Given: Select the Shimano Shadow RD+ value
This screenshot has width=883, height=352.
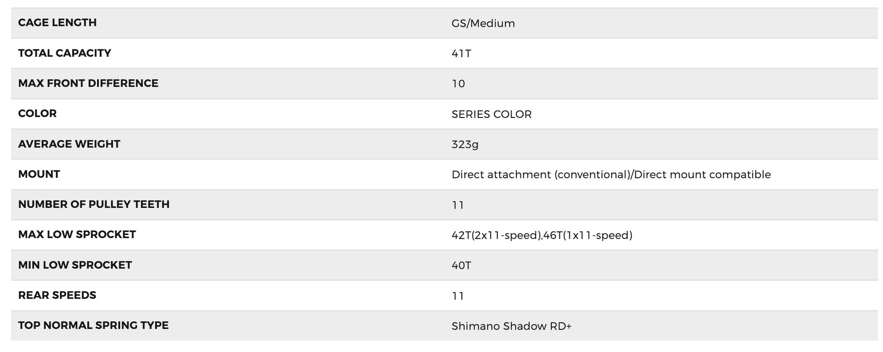Looking at the screenshot, I should pyautogui.click(x=511, y=326).
